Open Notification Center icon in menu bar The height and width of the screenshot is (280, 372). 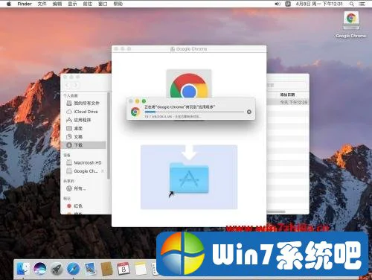pos(362,4)
